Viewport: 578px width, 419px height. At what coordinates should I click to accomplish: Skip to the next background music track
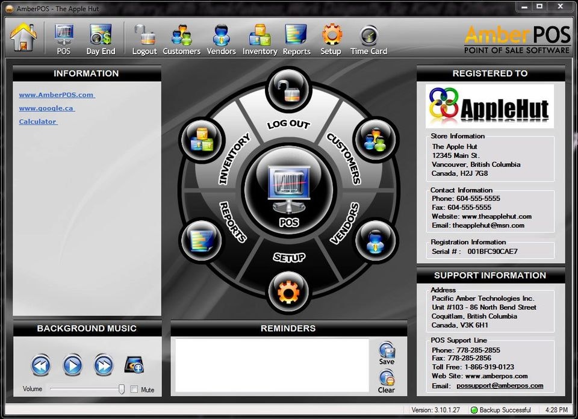(x=104, y=365)
